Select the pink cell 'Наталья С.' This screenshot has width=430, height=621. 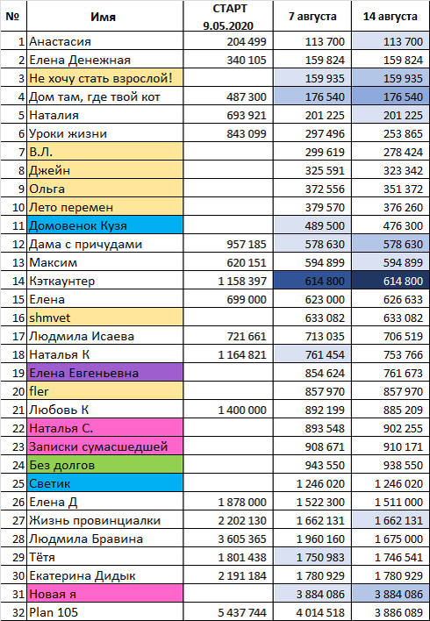tap(104, 428)
